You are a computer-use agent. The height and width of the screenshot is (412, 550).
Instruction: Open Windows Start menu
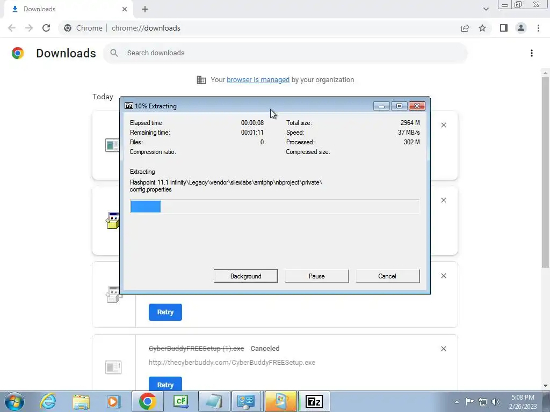click(15, 401)
